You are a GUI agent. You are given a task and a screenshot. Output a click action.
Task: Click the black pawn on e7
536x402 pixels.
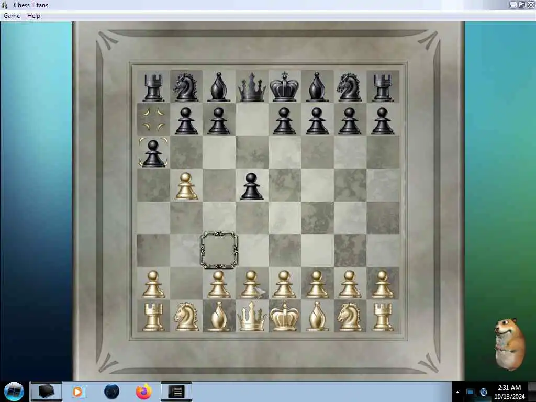[x=284, y=120]
